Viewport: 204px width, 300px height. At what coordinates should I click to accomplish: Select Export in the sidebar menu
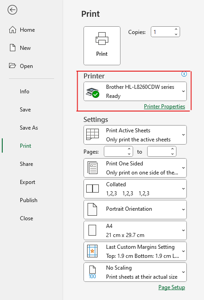tap(28, 182)
